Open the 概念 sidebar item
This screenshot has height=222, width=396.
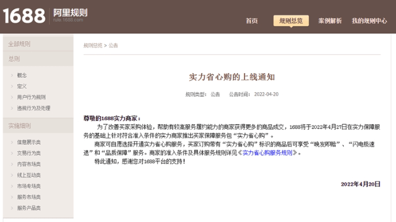(x=22, y=75)
